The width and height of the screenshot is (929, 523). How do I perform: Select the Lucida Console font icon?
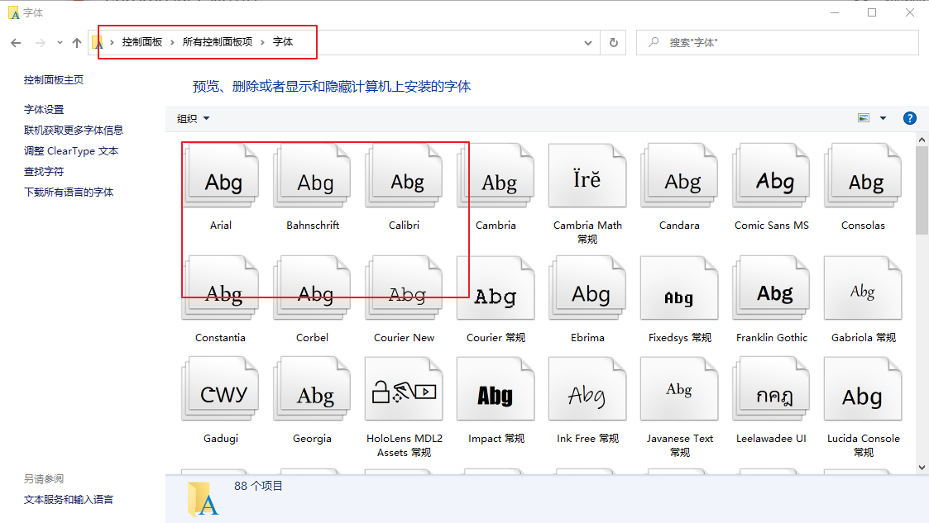click(864, 388)
